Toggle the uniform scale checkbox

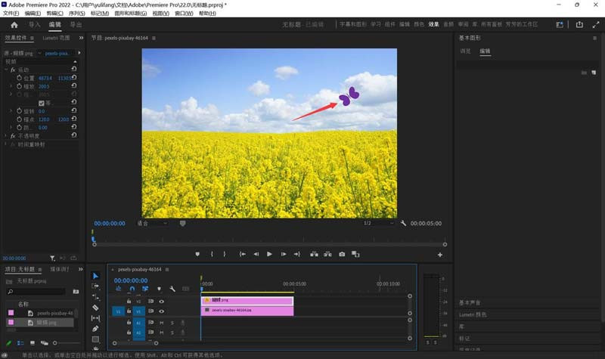(40, 103)
